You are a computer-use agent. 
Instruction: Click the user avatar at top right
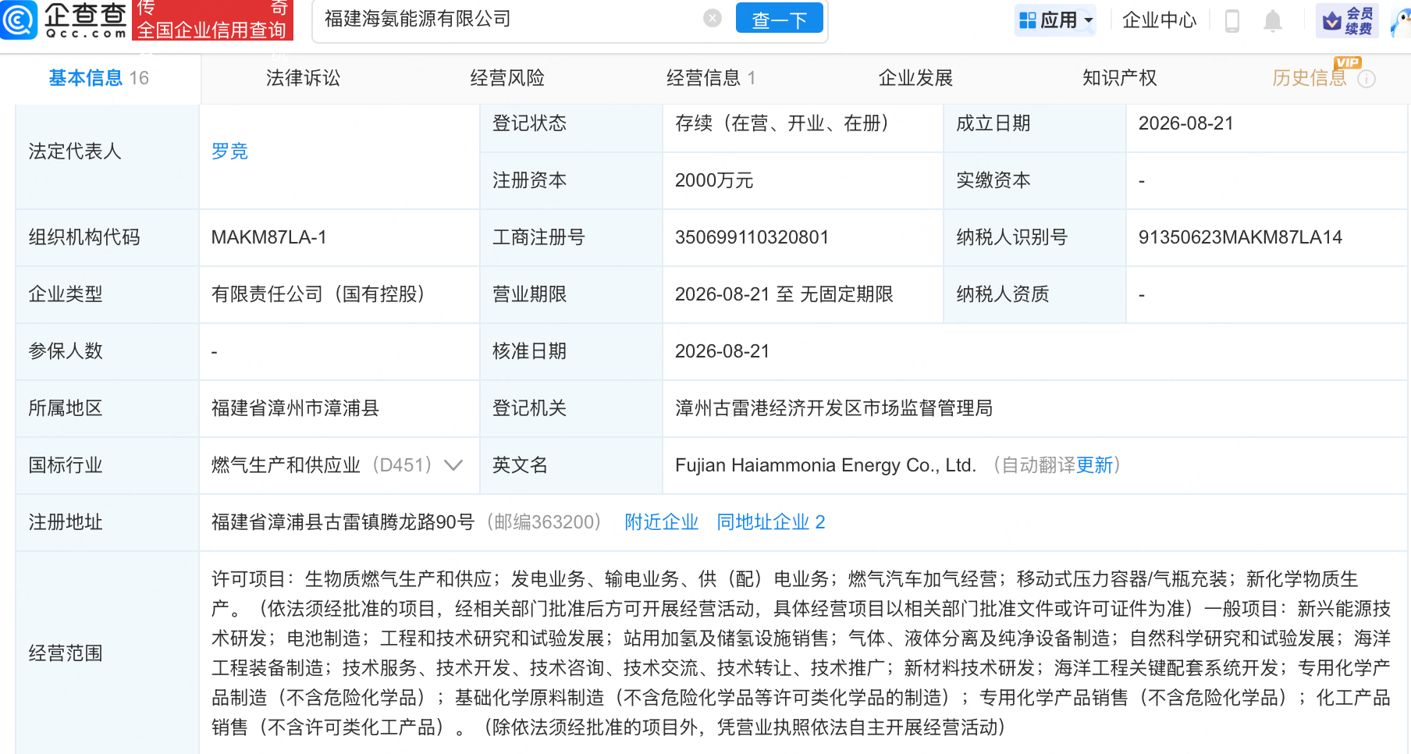[x=1400, y=20]
